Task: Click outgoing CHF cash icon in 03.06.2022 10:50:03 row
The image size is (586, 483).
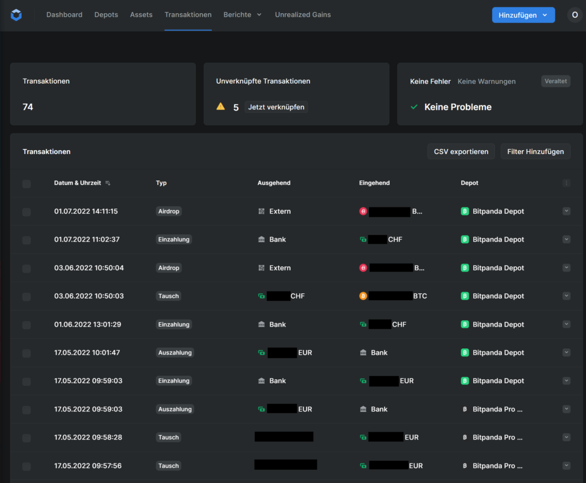Action: [261, 296]
